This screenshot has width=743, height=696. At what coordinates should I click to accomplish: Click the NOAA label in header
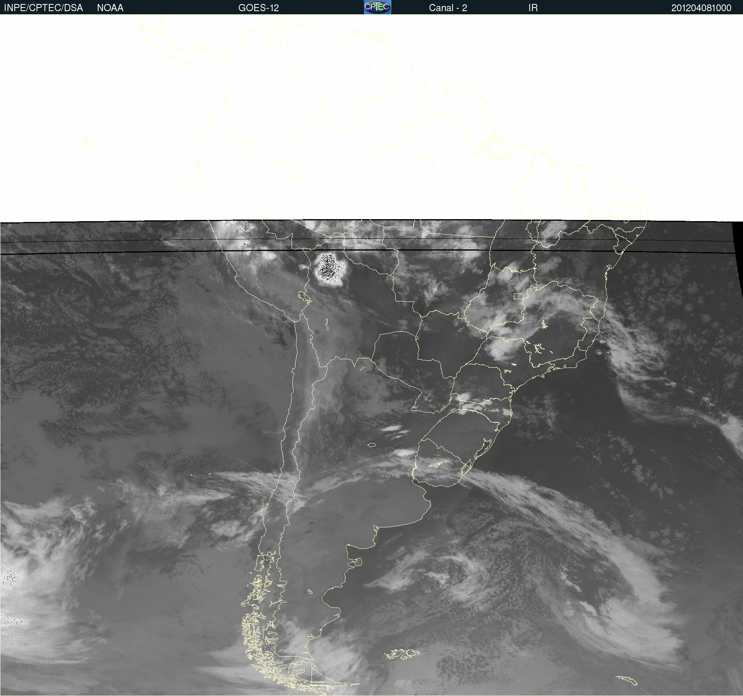[x=110, y=8]
